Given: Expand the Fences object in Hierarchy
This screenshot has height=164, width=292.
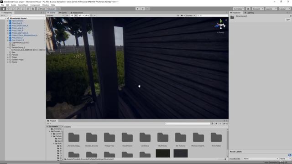Looking at the screenshot, I should (8, 55).
